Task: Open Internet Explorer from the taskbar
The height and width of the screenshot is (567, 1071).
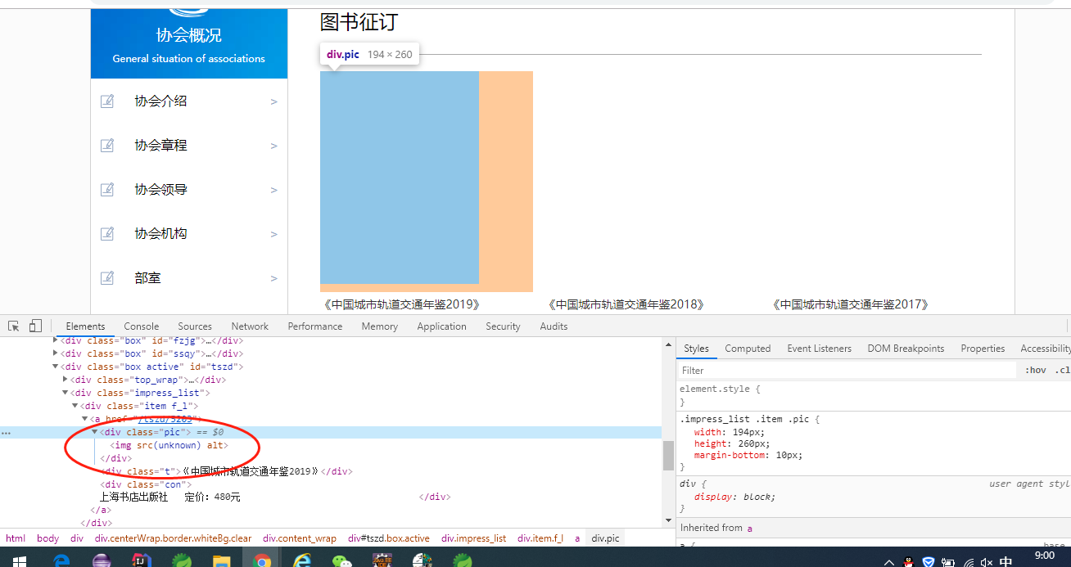Action: [302, 561]
